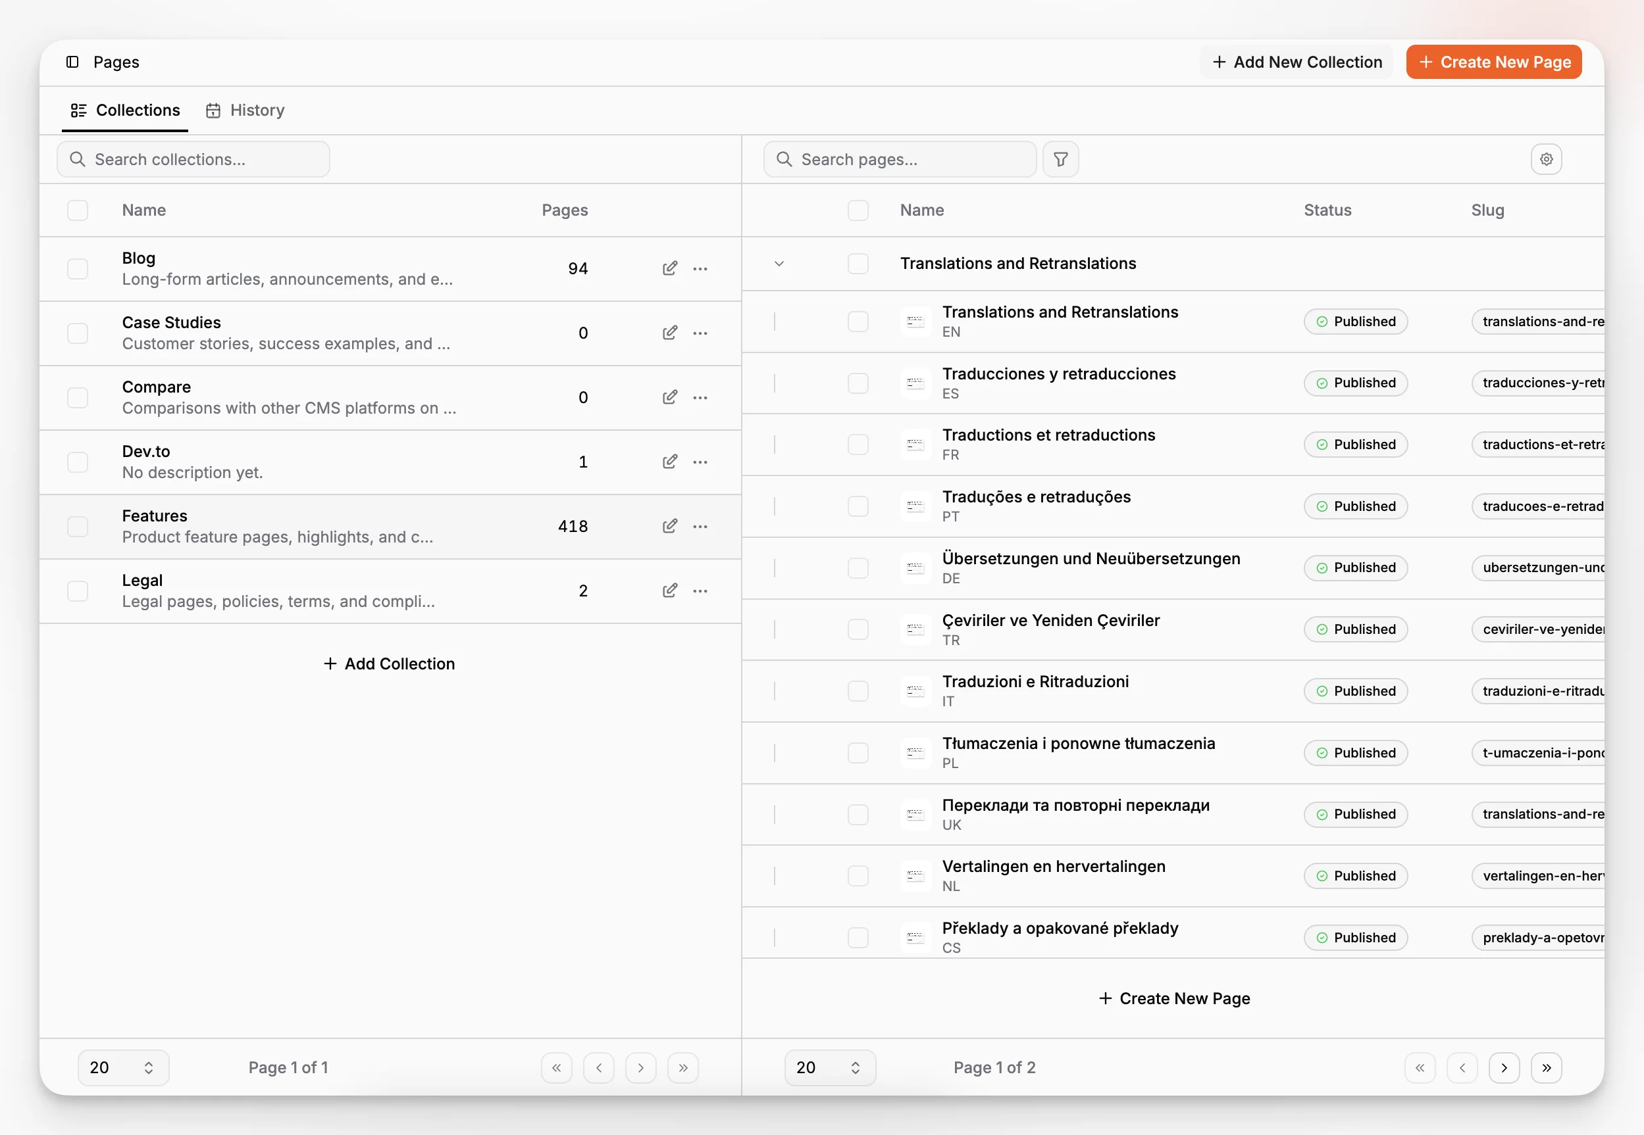Viewport: 1644px width, 1135px height.
Task: Open more options for Case Studies
Action: 700,333
